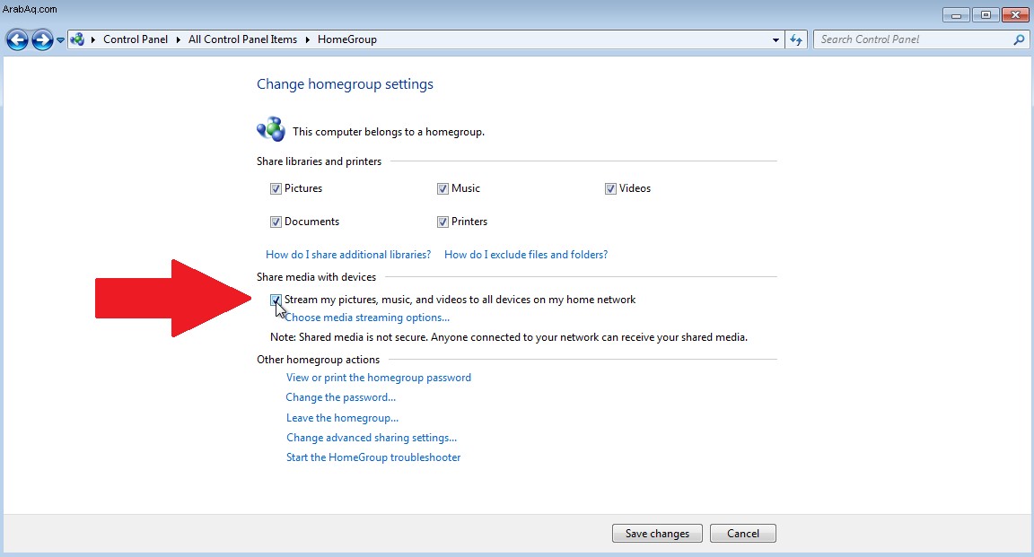The height and width of the screenshot is (557, 1034).
Task: Click Save changes button
Action: click(x=657, y=534)
